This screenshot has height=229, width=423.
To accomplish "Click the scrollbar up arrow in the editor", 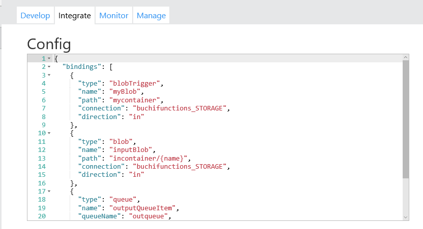I will (x=405, y=58).
